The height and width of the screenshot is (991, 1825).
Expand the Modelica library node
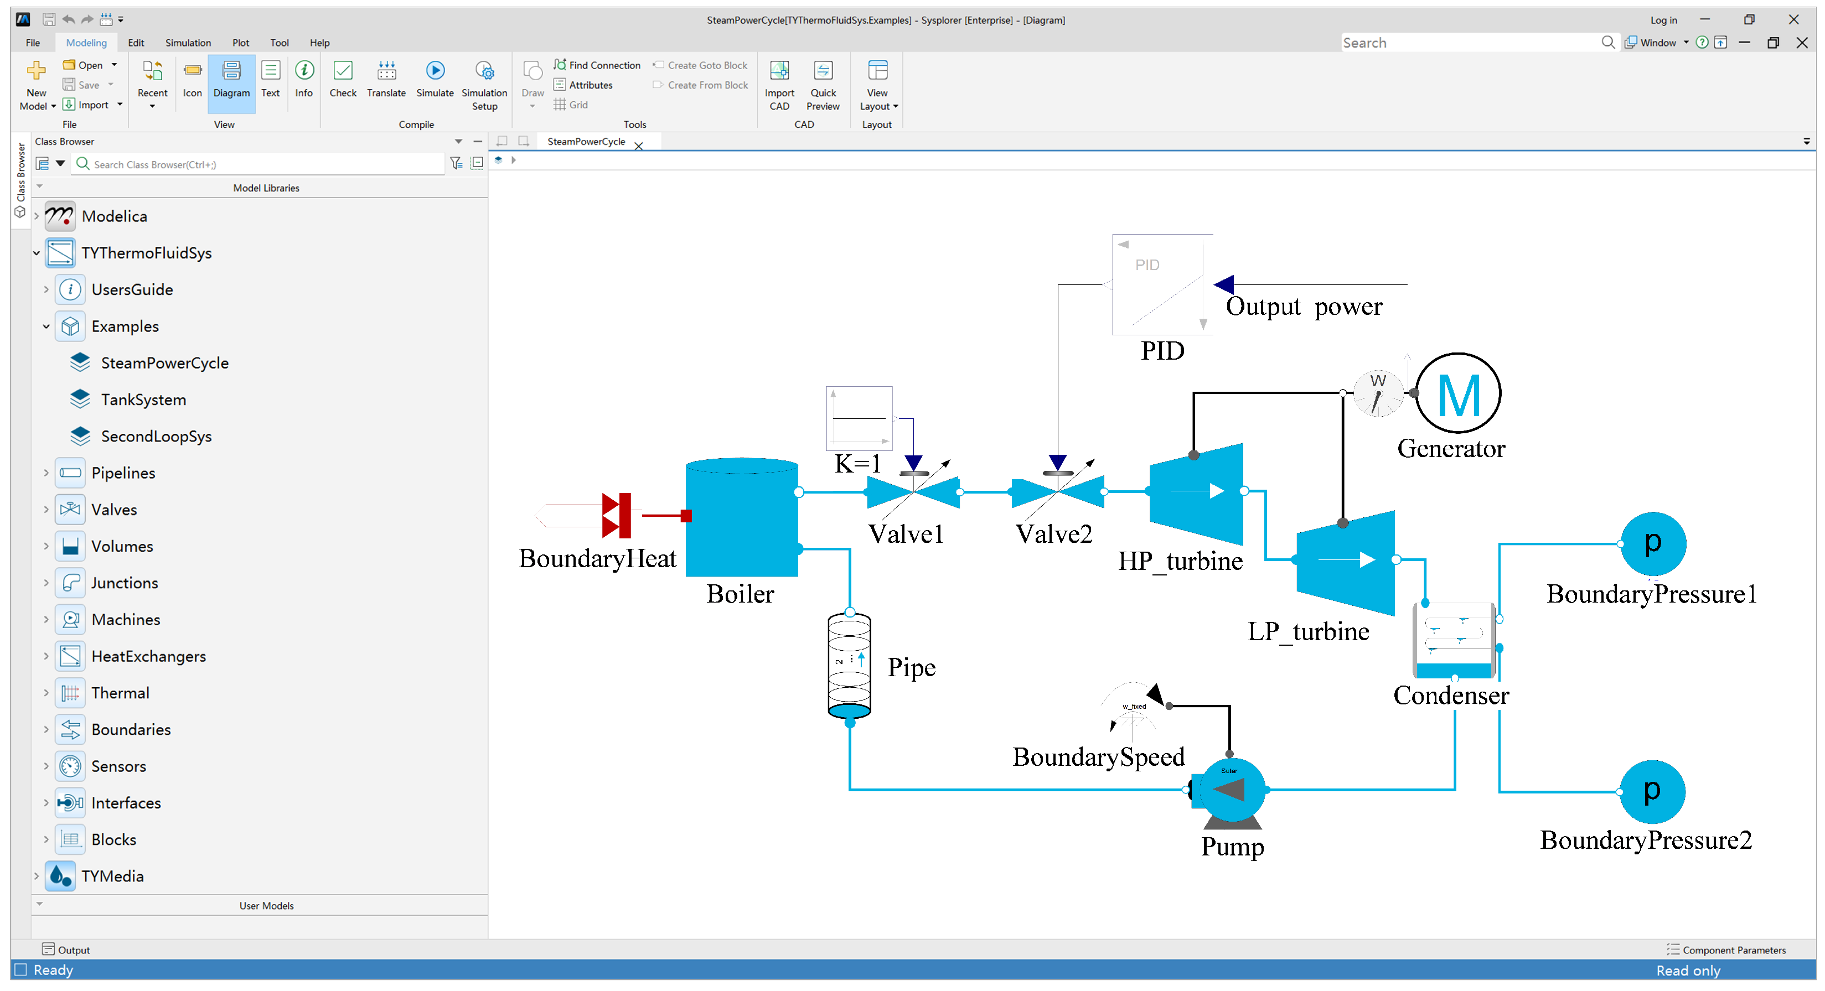tap(36, 216)
